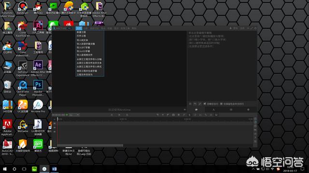
Task: Select 爱奇艺 desktop icon in bottom row
Action: 38,146
